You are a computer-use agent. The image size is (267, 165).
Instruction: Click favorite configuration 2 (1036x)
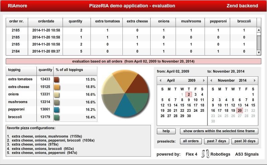click(x=51, y=141)
